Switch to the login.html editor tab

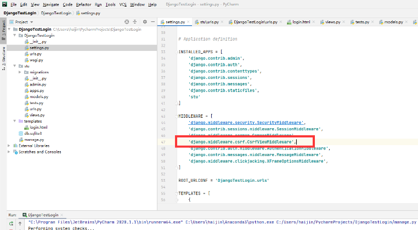[301, 22]
